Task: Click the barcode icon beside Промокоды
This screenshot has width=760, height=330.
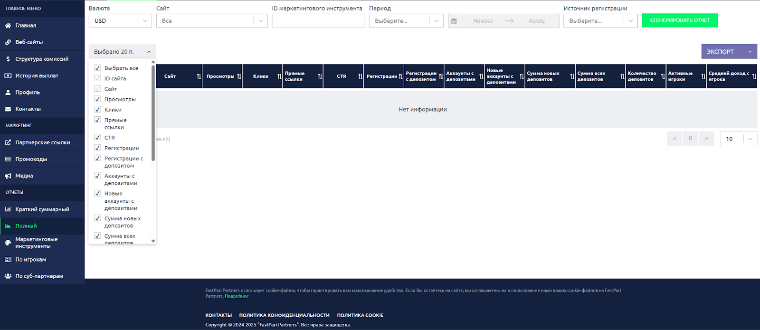Action: click(8, 159)
